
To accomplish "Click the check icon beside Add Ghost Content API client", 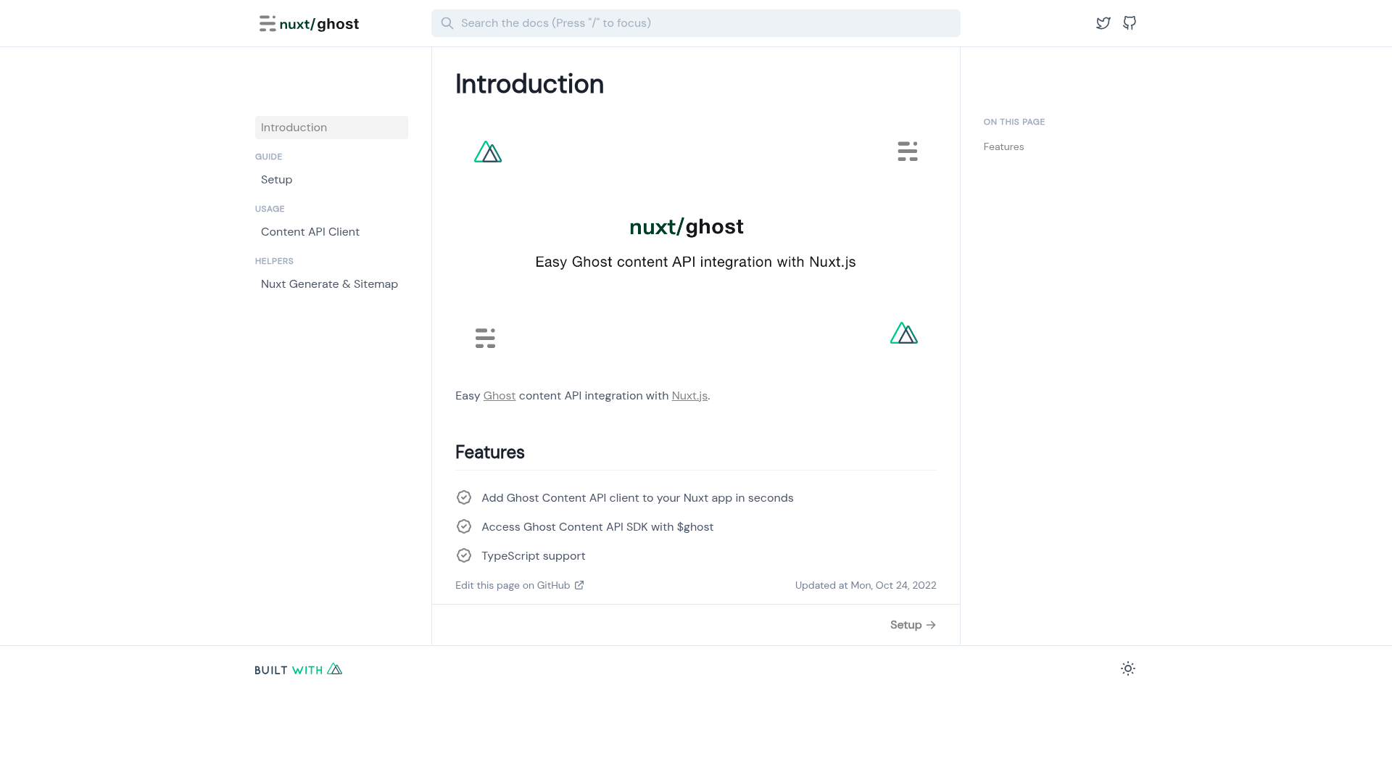I will coord(464,497).
